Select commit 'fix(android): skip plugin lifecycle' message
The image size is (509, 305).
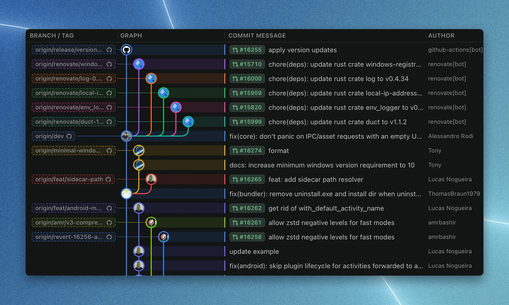(x=326, y=266)
